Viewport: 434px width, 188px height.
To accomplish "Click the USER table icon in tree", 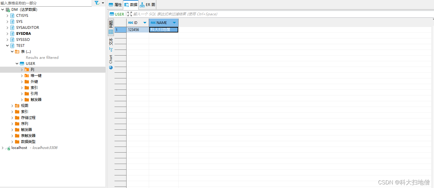I will tap(22, 64).
